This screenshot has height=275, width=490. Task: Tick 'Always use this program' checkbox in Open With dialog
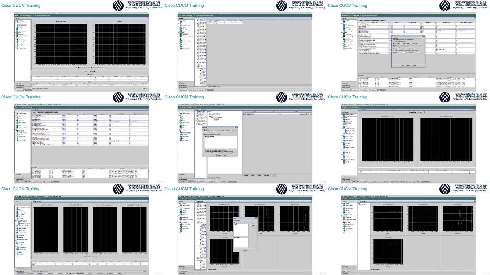205,150
